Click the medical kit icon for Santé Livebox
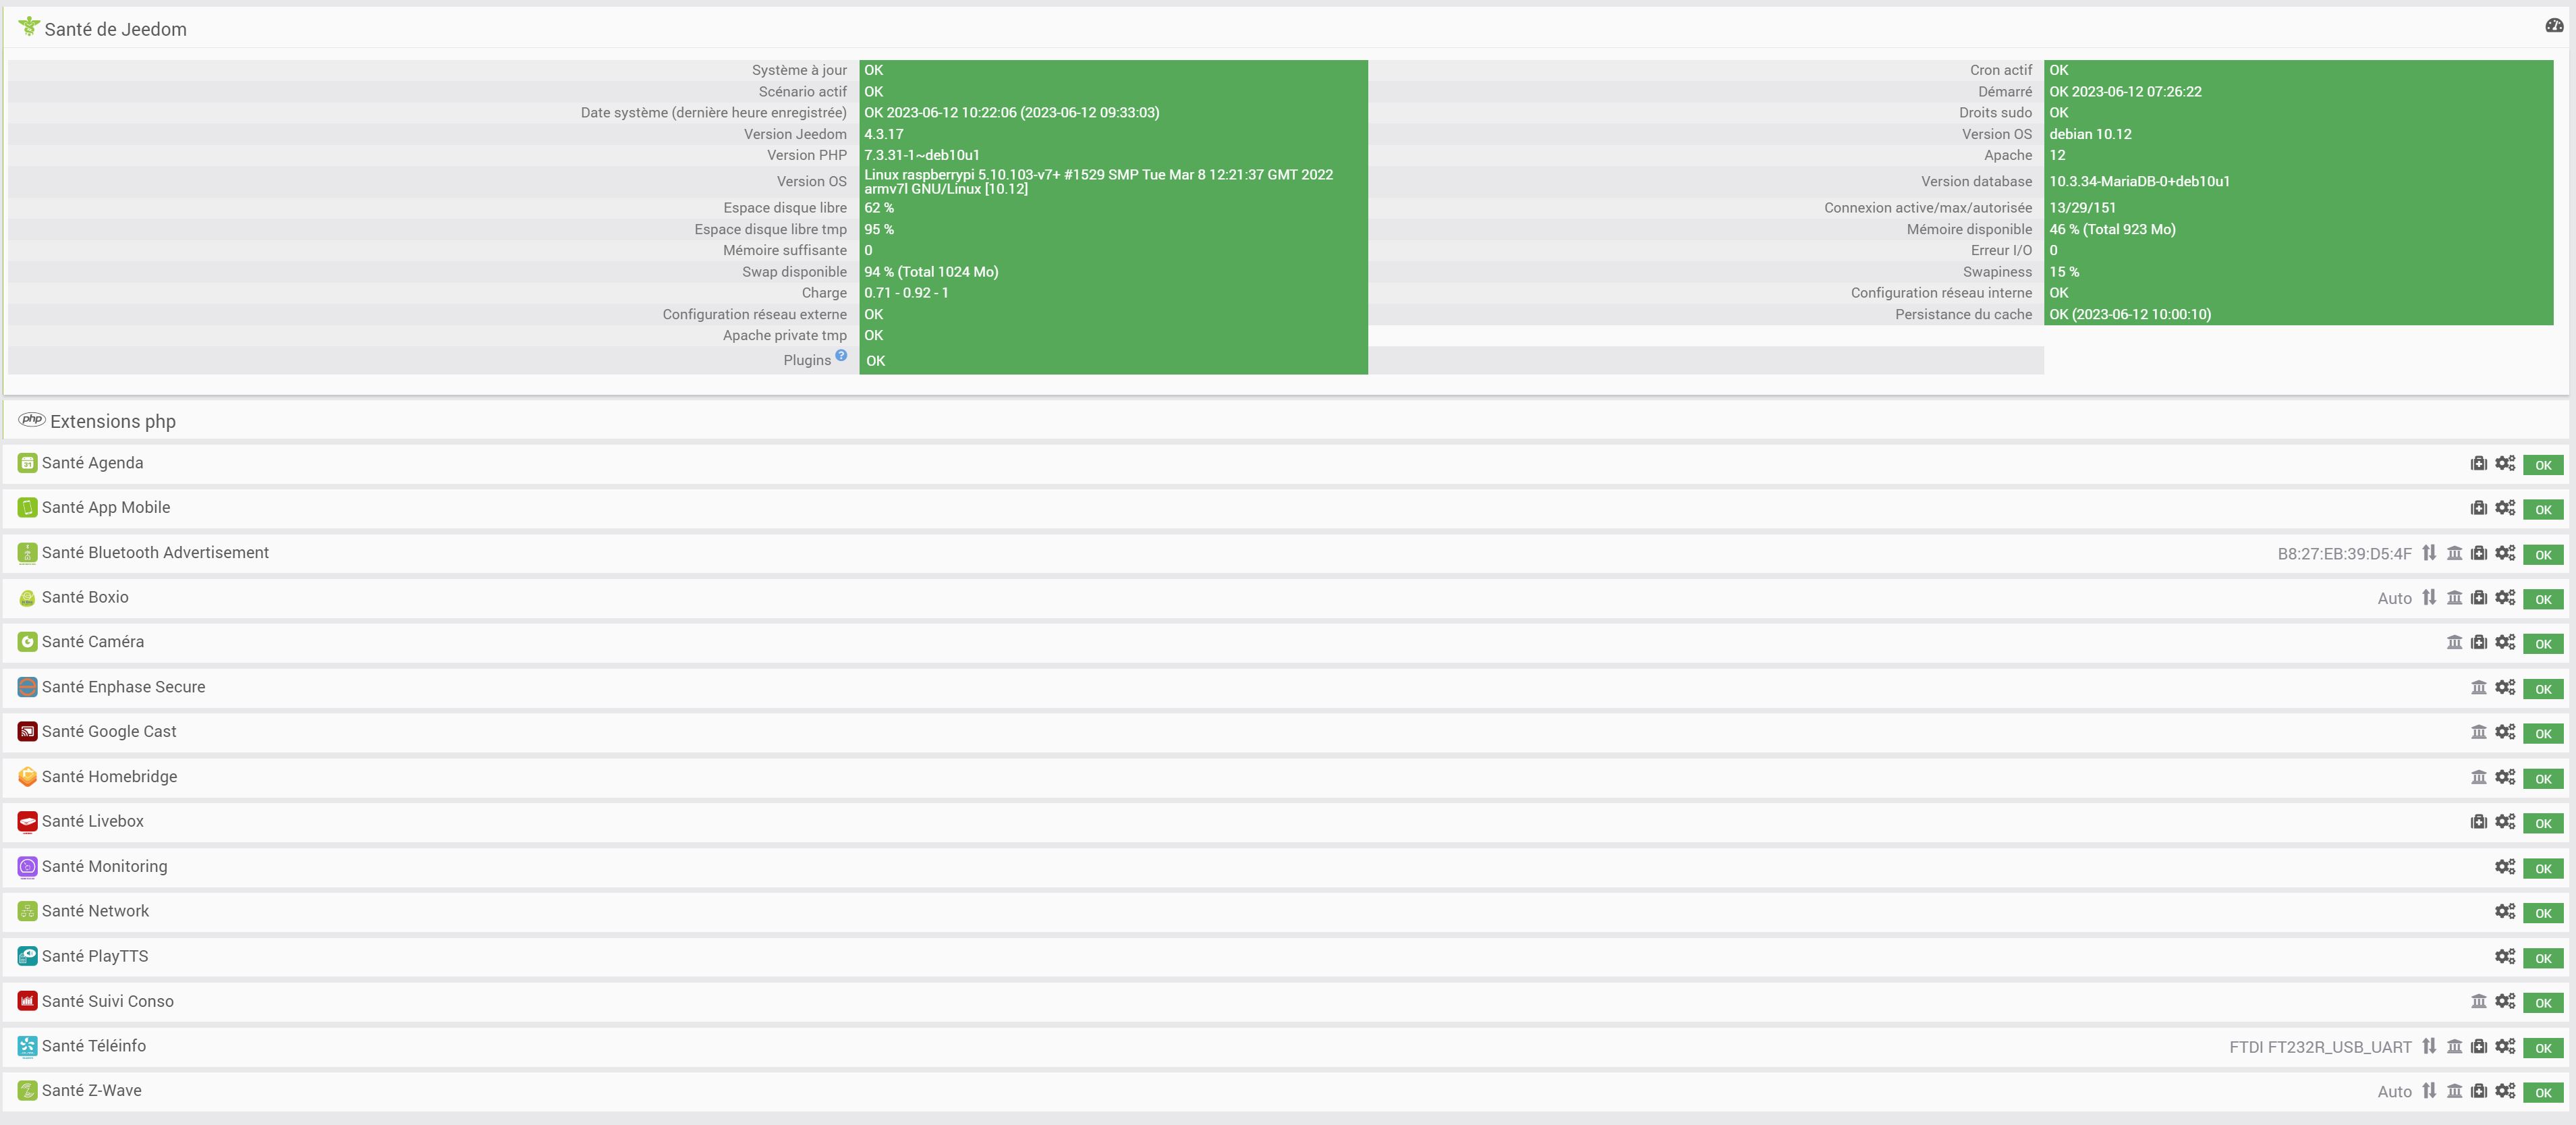This screenshot has width=2576, height=1125. point(2479,822)
